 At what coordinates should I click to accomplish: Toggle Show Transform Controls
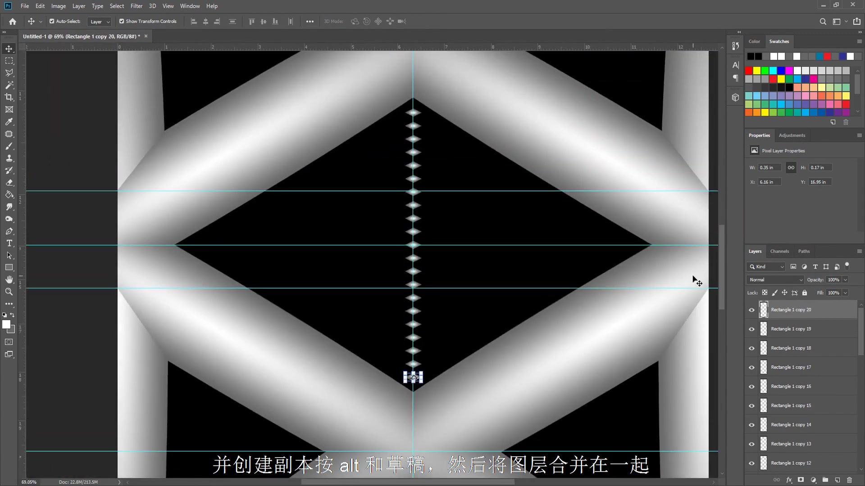pyautogui.click(x=121, y=21)
